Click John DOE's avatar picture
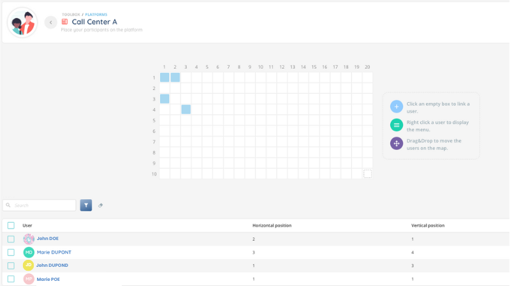The image size is (510, 286). [29, 239]
